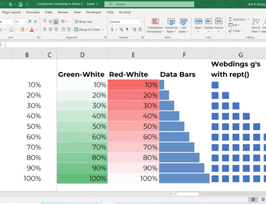Open the borders dropdown arrow
The height and width of the screenshot is (204, 266).
click(16, 29)
